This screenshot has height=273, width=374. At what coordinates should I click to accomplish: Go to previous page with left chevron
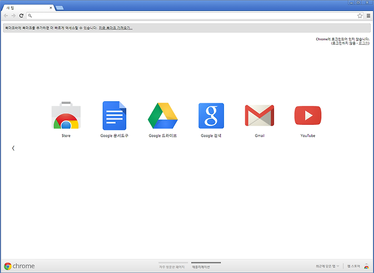coord(13,148)
